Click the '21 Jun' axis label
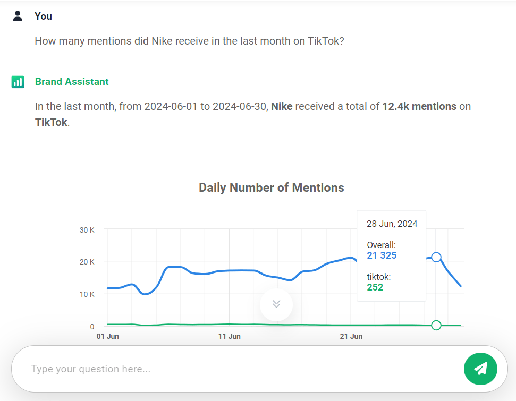The height and width of the screenshot is (401, 516). click(351, 336)
